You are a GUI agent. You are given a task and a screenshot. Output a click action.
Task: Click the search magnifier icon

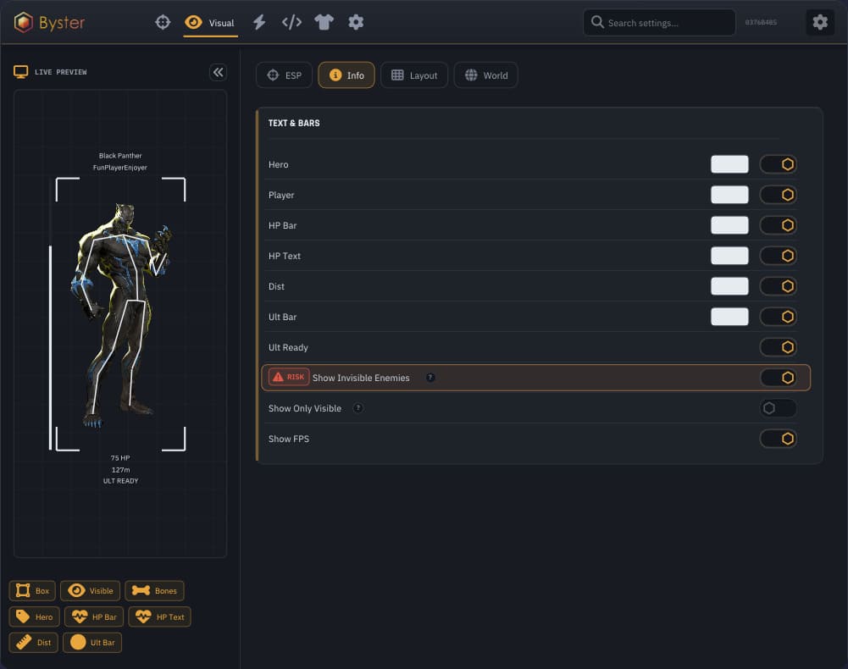(x=597, y=22)
